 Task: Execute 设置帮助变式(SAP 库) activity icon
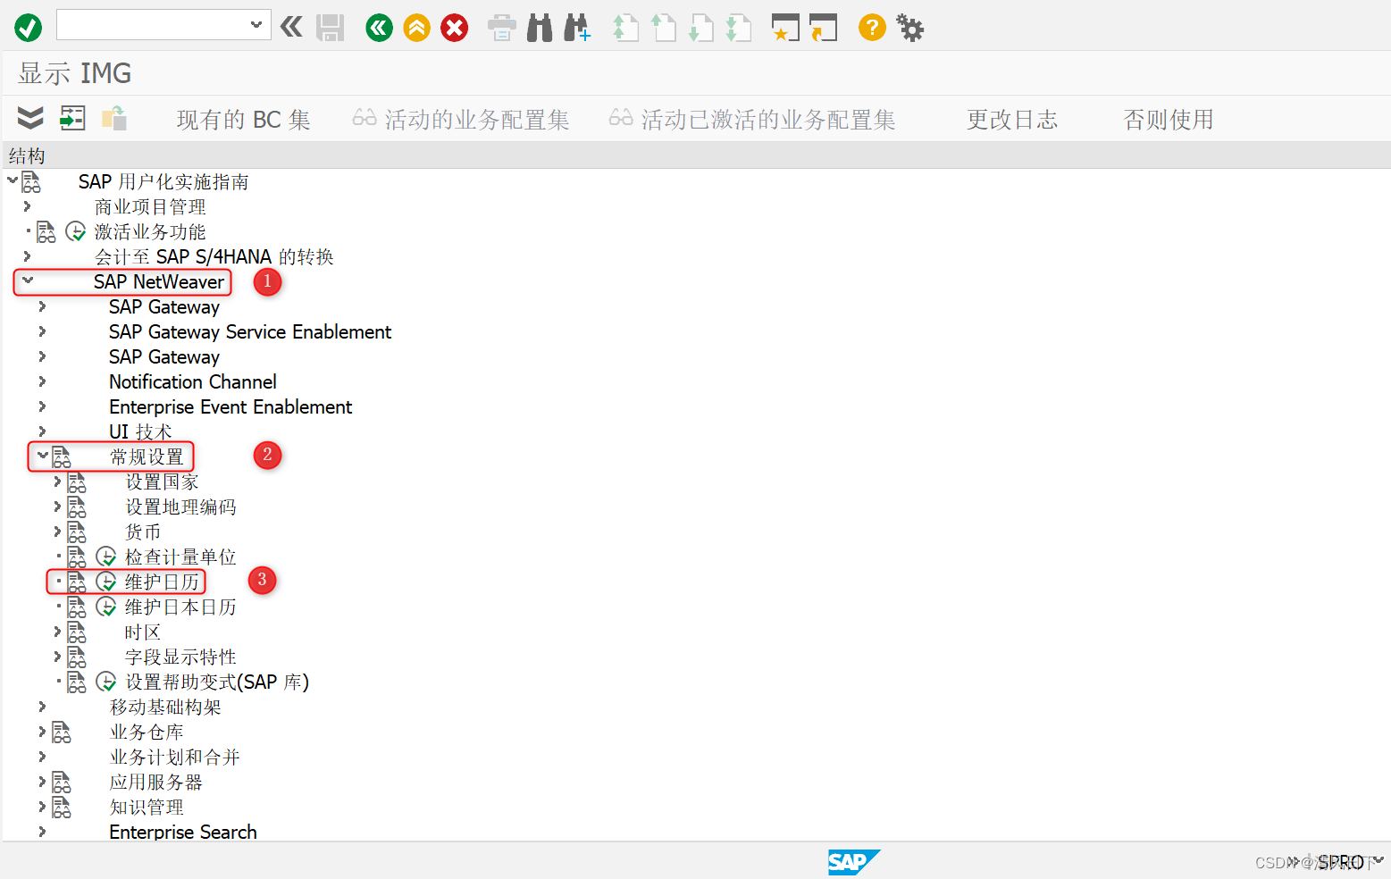pos(106,682)
